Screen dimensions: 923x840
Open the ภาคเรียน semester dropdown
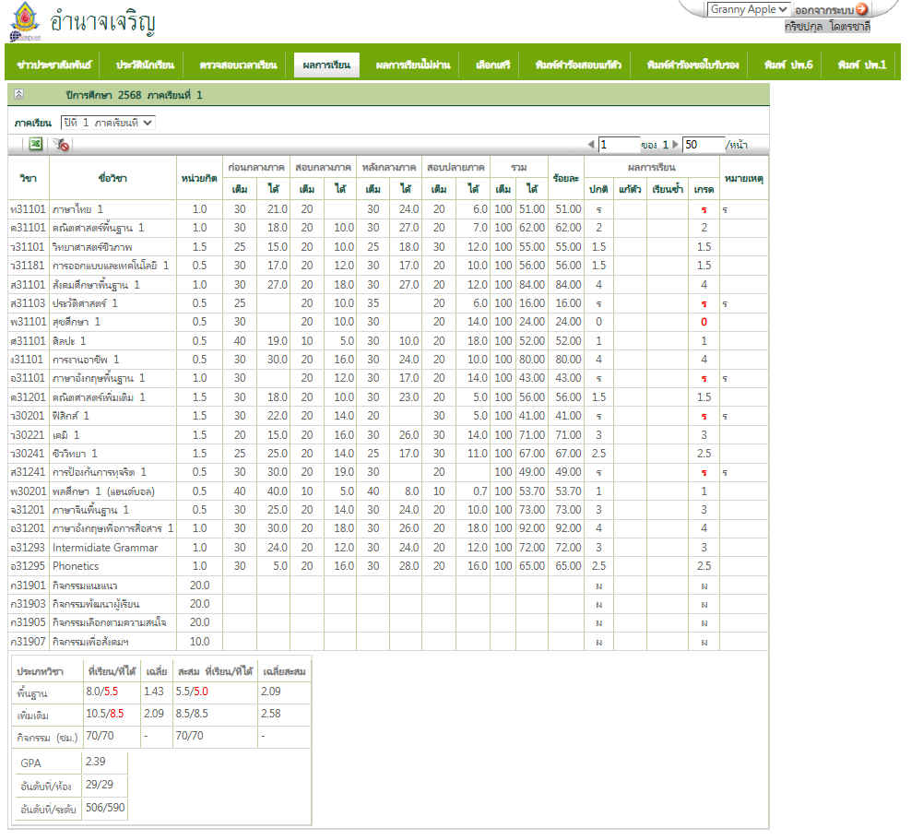pos(108,122)
